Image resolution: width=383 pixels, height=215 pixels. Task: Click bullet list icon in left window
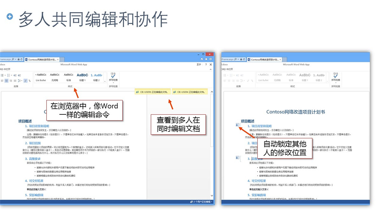tap(2, 75)
